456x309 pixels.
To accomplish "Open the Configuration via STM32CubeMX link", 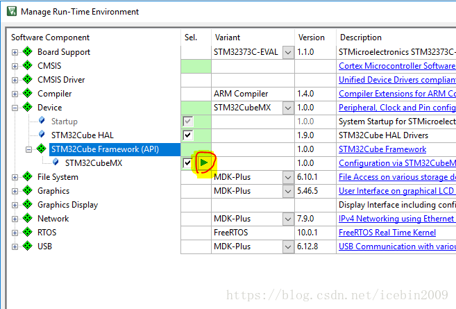I will pos(397,163).
